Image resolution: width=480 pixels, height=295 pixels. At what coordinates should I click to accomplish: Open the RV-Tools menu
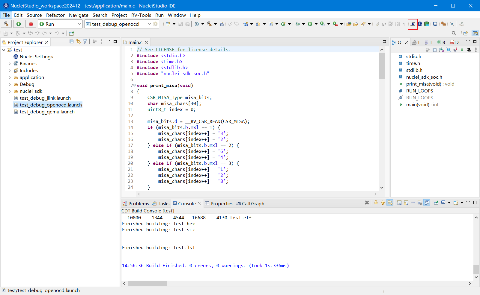(141, 15)
